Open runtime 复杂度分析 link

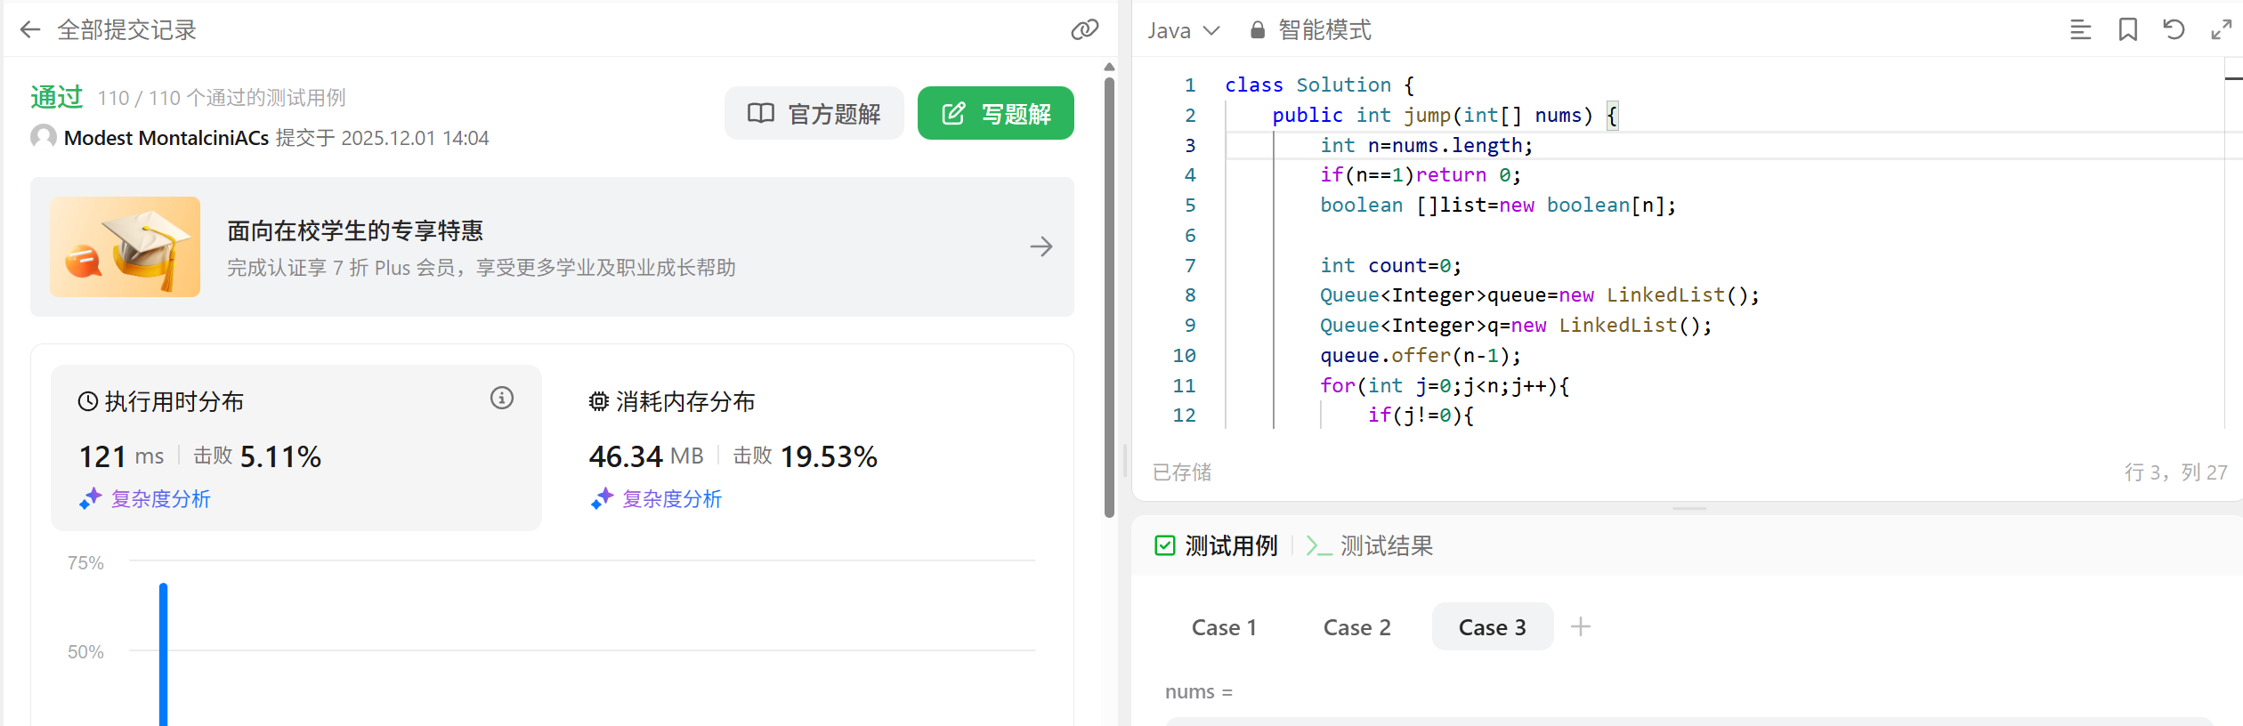click(160, 499)
